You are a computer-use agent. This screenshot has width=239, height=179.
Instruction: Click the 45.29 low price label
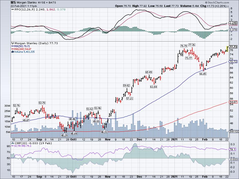point(64,135)
